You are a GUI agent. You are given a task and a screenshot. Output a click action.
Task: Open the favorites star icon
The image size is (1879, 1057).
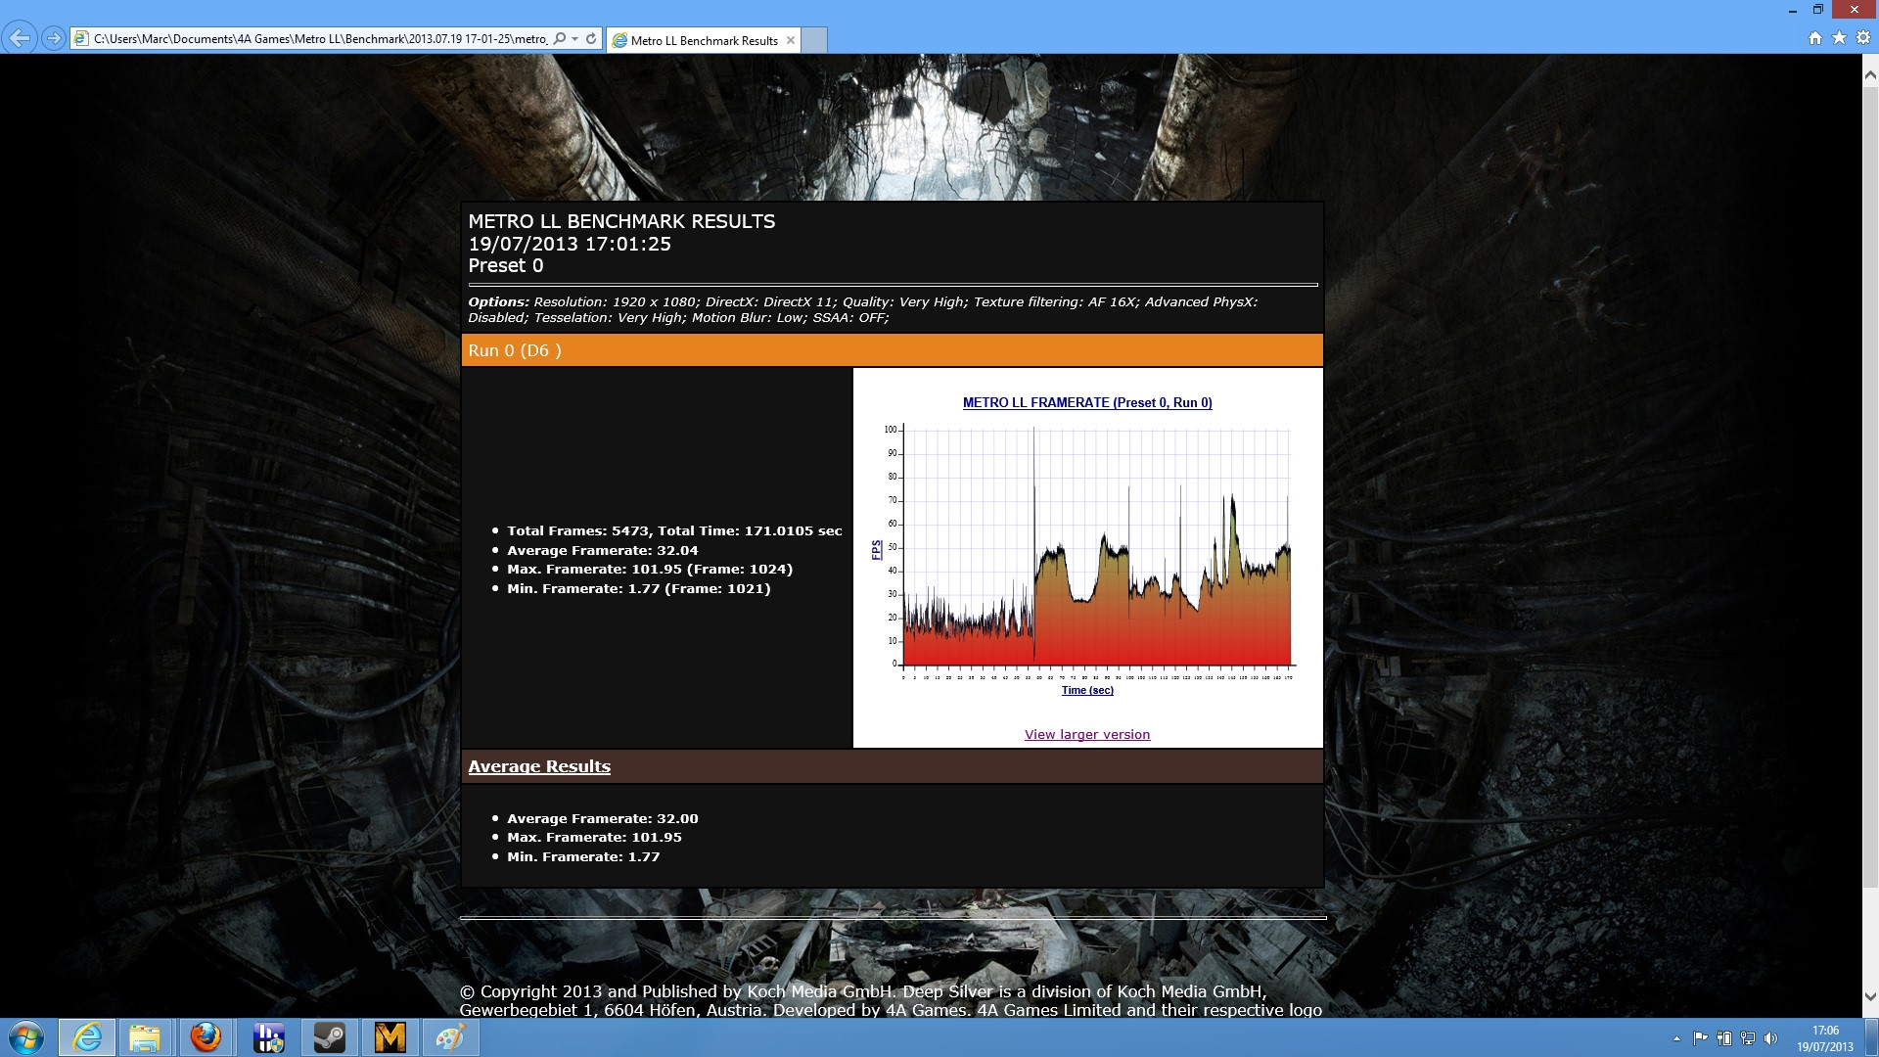tap(1839, 38)
